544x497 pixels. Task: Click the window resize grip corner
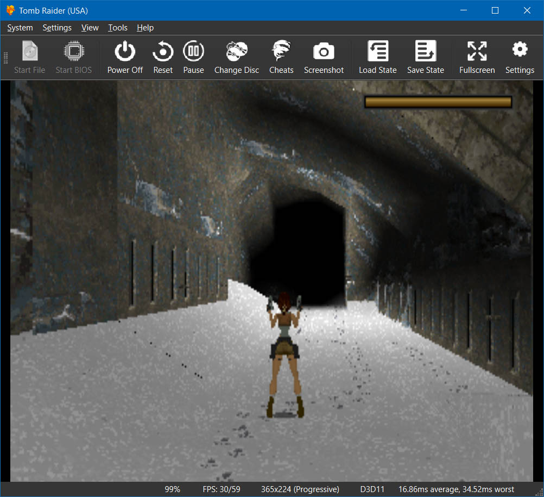[540, 493]
